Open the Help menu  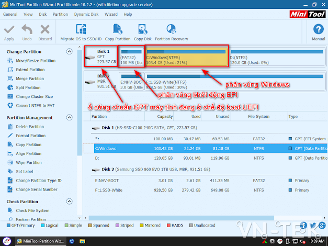[x=128, y=14]
